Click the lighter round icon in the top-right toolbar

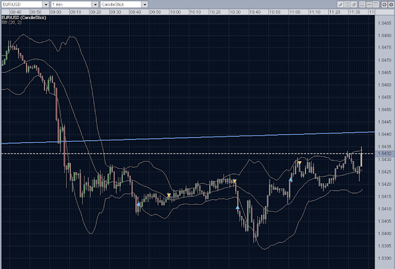pos(385,4)
